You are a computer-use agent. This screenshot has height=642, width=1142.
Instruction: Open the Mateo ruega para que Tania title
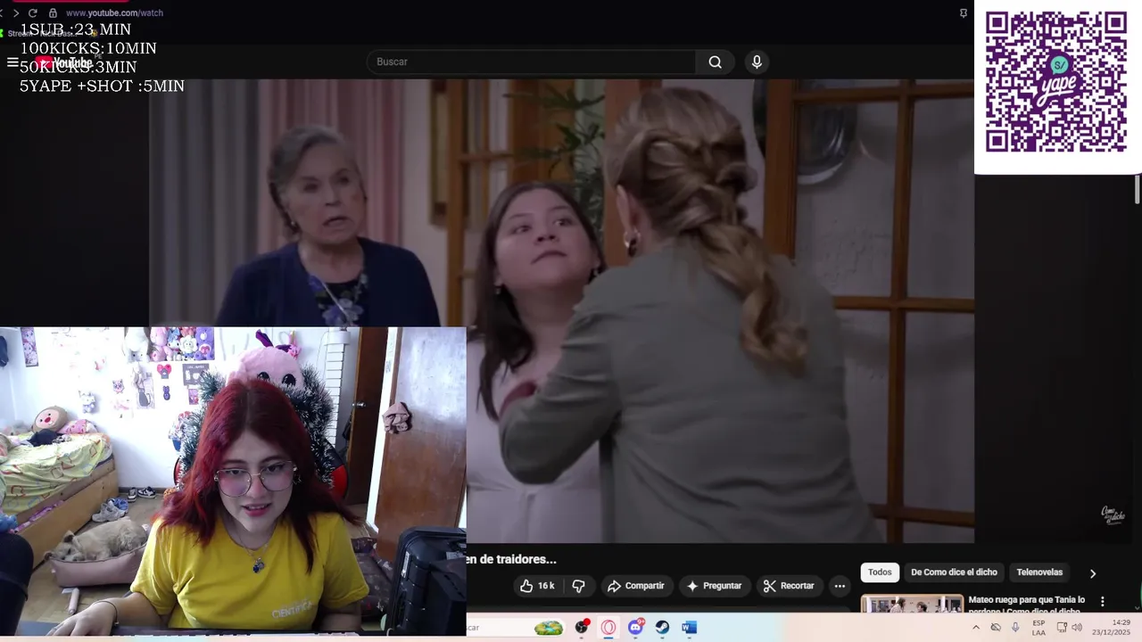[1026, 605]
